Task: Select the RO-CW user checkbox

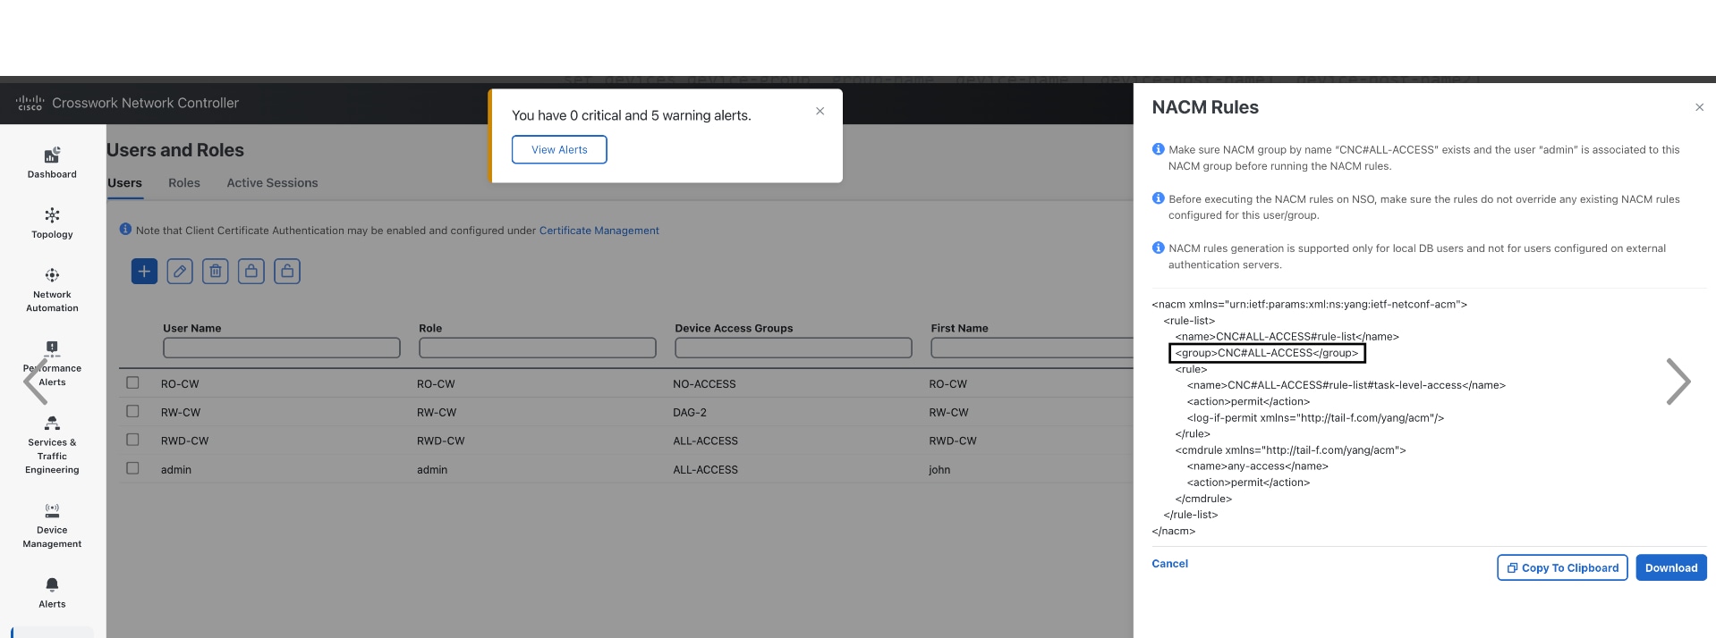Action: [x=132, y=382]
